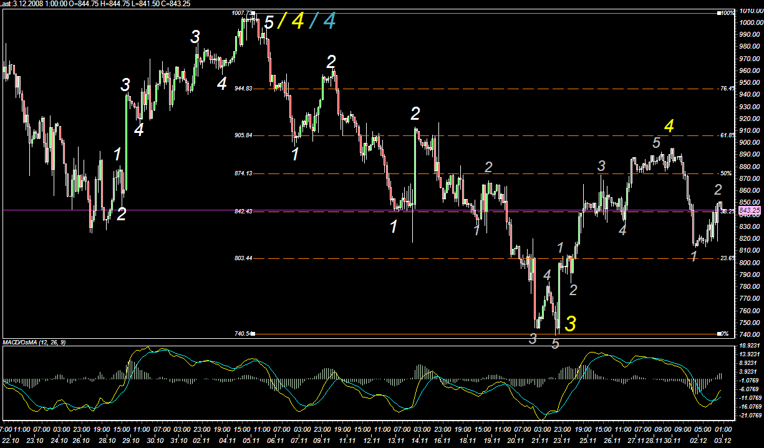Click the 740.54 Fibonacci level label

(243, 334)
